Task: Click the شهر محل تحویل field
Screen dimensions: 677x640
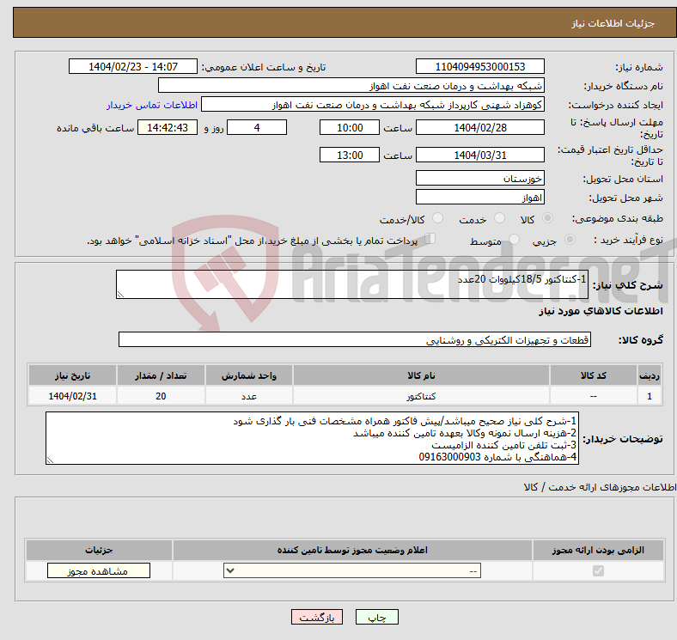Action: 479,197
